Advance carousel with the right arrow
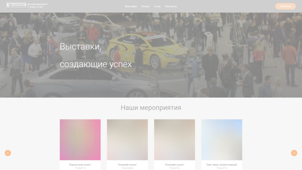This screenshot has width=302, height=170. (294, 153)
